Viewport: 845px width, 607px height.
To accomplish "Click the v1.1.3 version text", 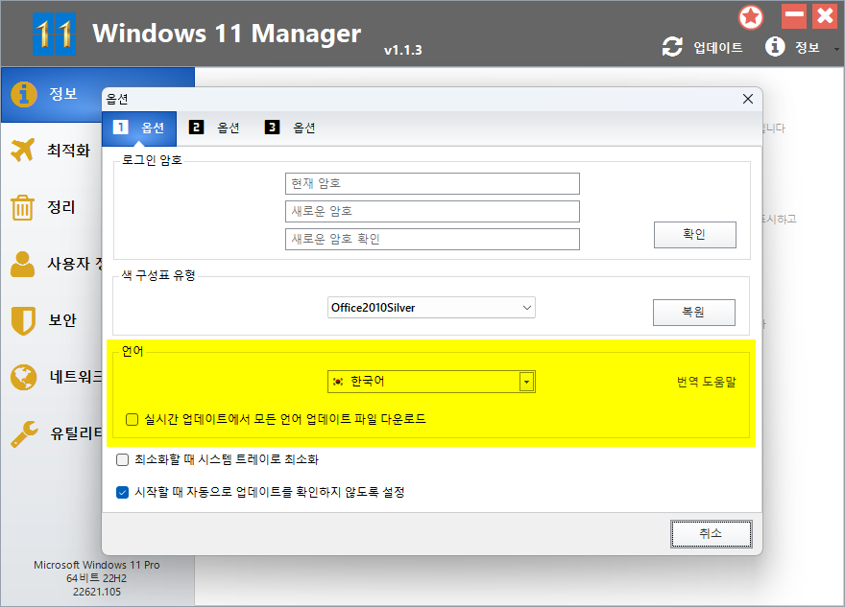I will click(403, 50).
